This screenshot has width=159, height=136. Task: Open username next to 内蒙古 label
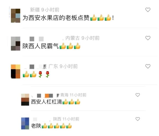click(44, 39)
